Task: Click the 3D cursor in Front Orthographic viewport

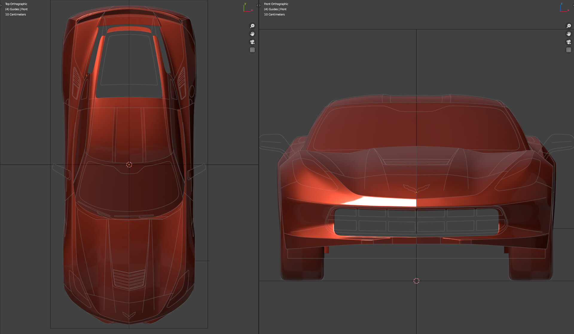Action: click(416, 281)
